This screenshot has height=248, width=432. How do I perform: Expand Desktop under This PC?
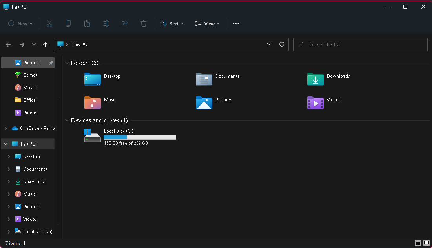click(9, 156)
